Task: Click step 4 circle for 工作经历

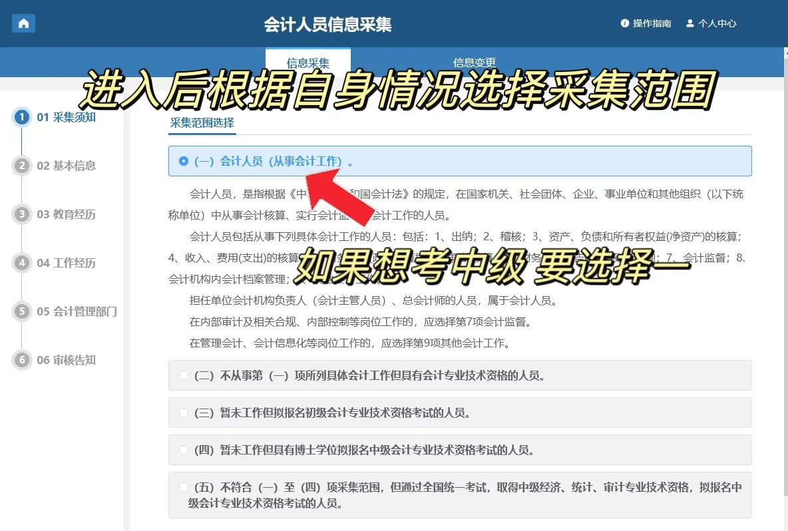Action: click(x=22, y=263)
